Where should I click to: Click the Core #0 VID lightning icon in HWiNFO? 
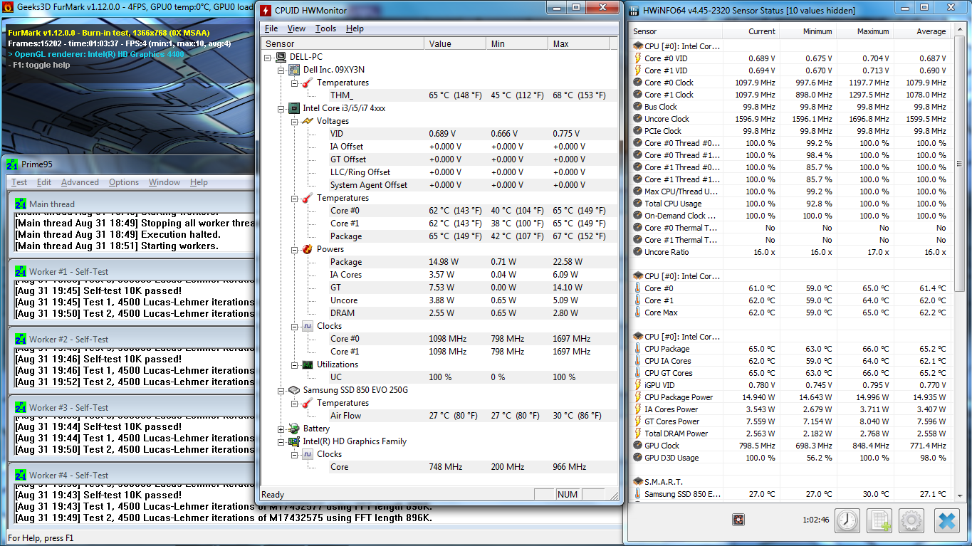pos(637,58)
